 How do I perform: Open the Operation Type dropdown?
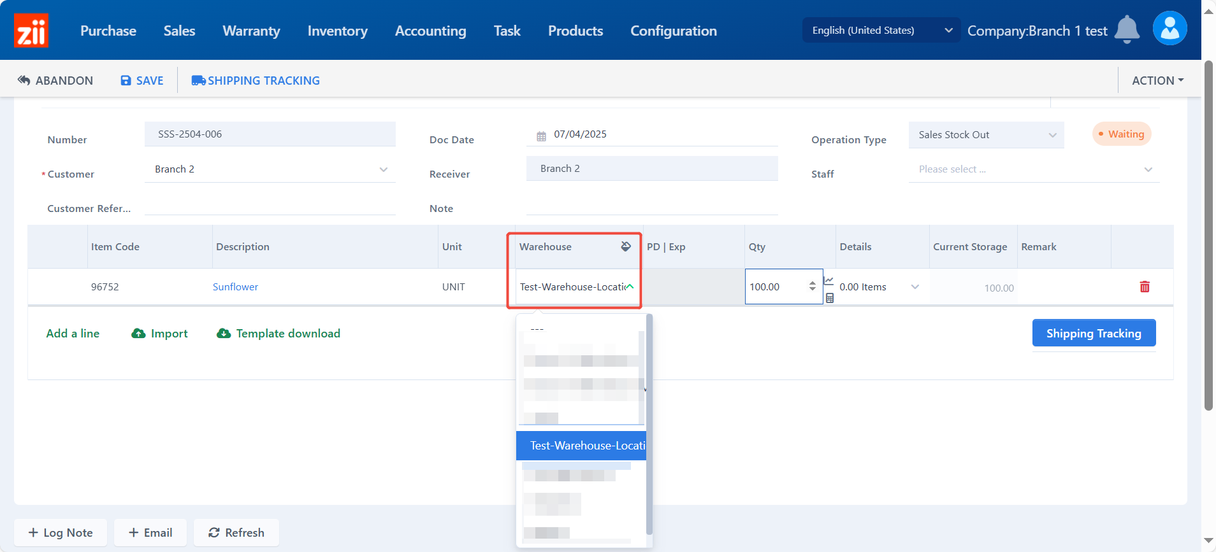click(985, 135)
